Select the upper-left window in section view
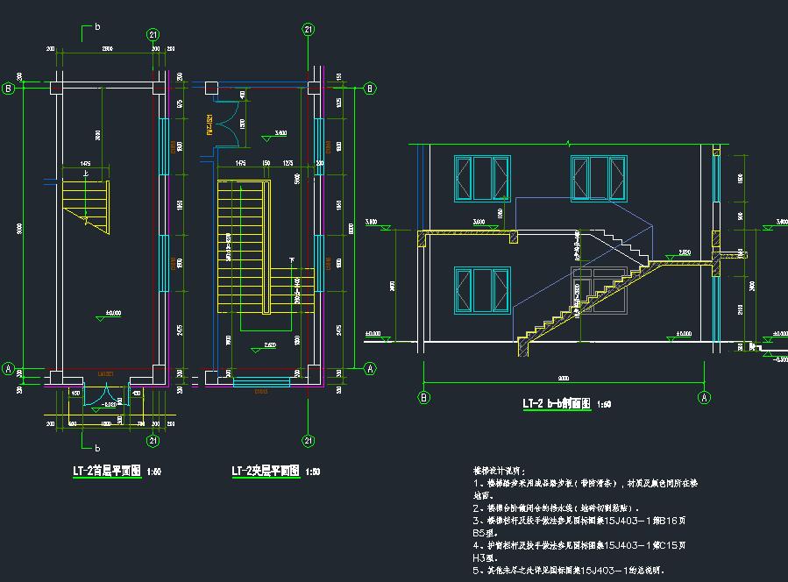The image size is (788, 582). [x=482, y=179]
